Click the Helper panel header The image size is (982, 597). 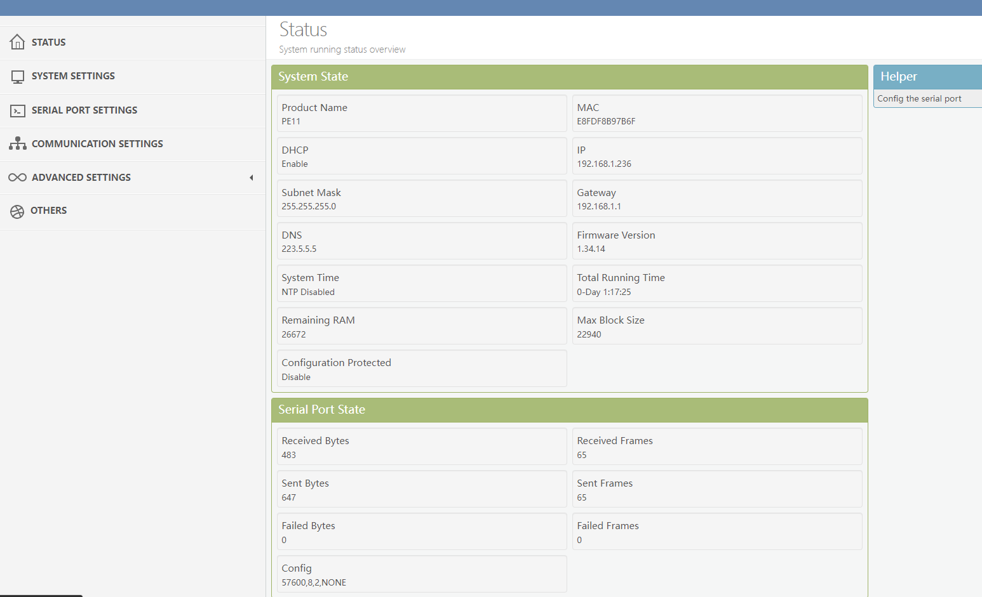point(927,77)
